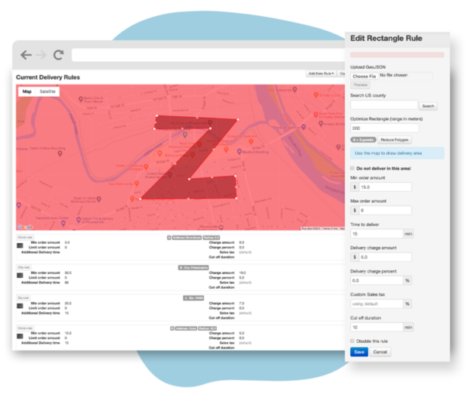Reload the page with refresh icon

58,55
